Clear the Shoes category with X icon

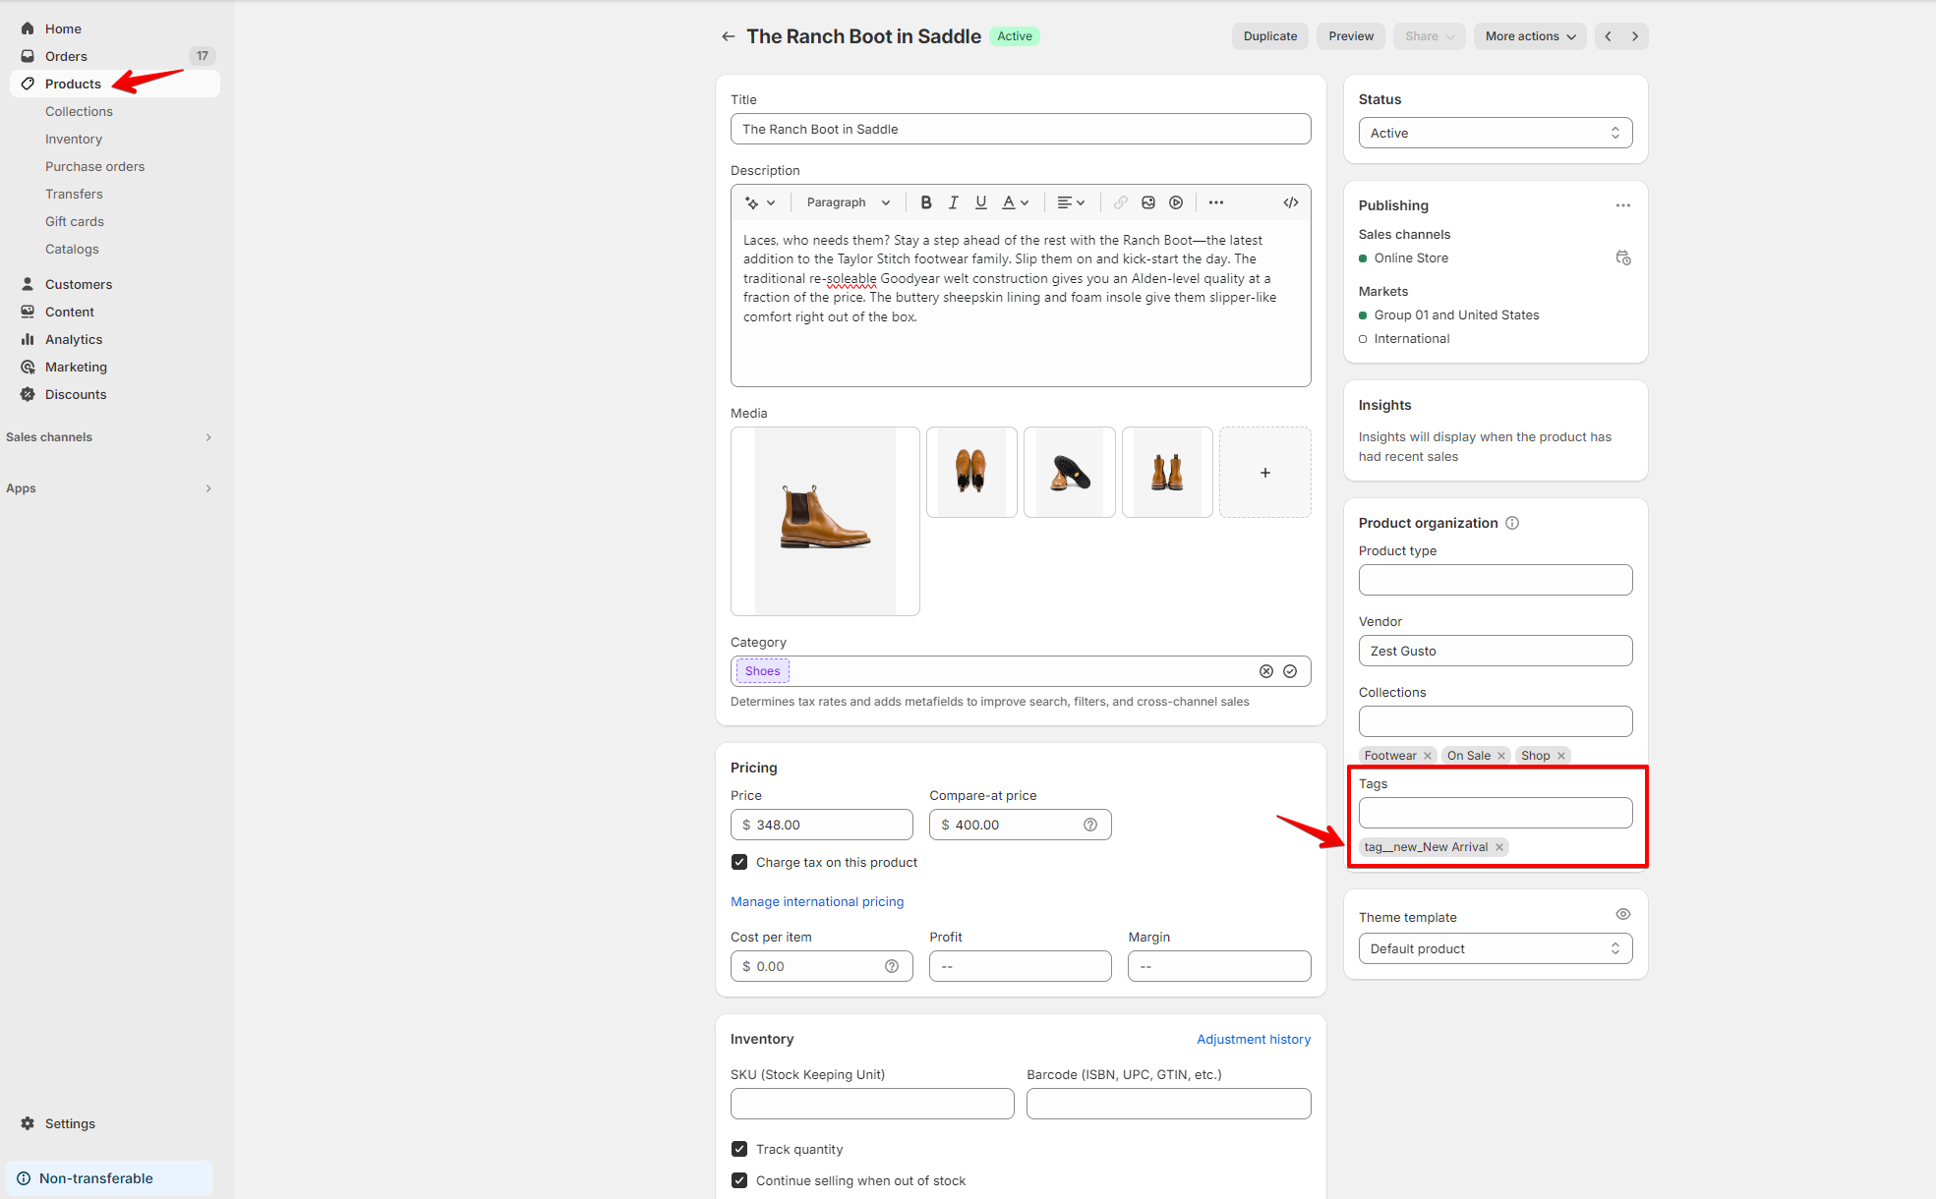pyautogui.click(x=1266, y=671)
